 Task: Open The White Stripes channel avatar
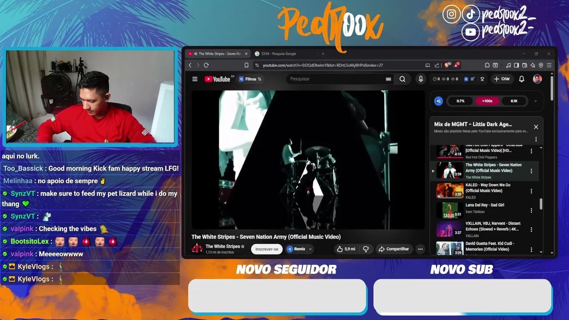coord(197,249)
